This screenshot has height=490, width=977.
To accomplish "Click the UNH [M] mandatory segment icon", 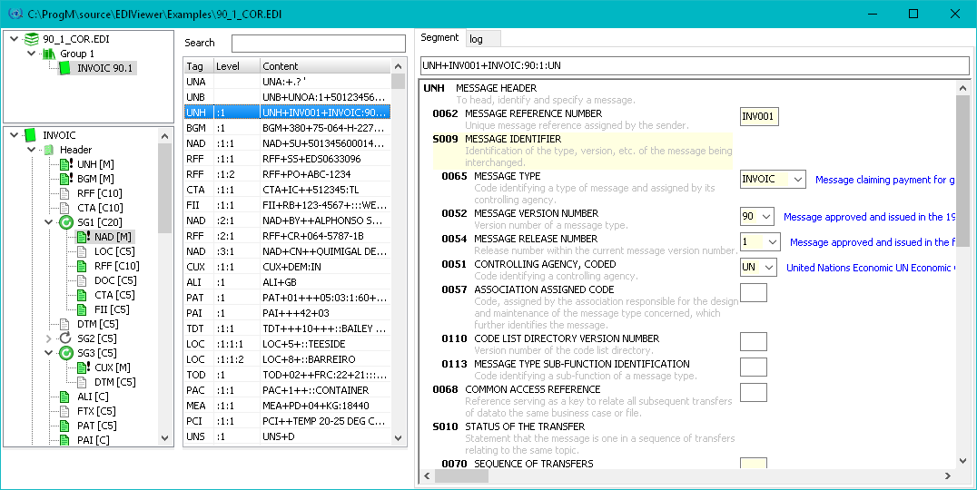I will [64, 164].
